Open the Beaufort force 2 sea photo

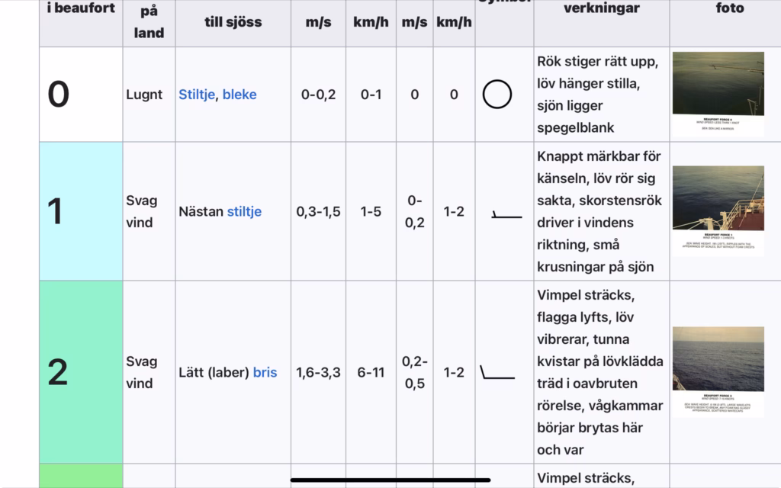tap(718, 371)
